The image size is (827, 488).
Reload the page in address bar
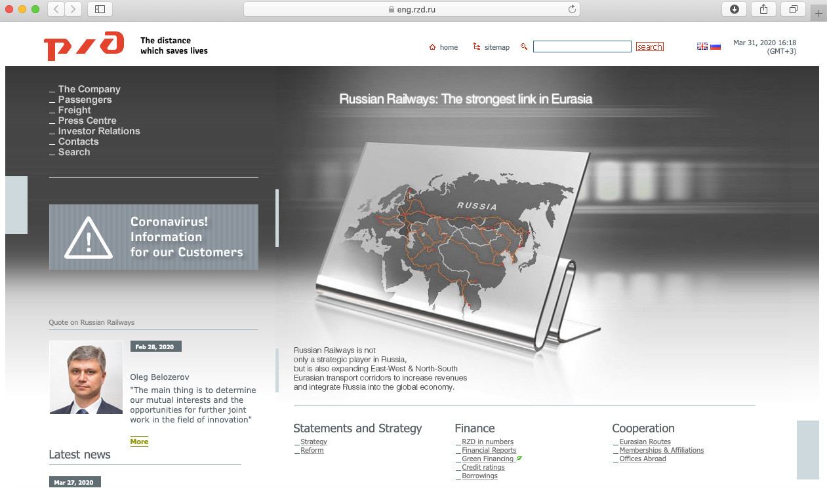click(572, 9)
